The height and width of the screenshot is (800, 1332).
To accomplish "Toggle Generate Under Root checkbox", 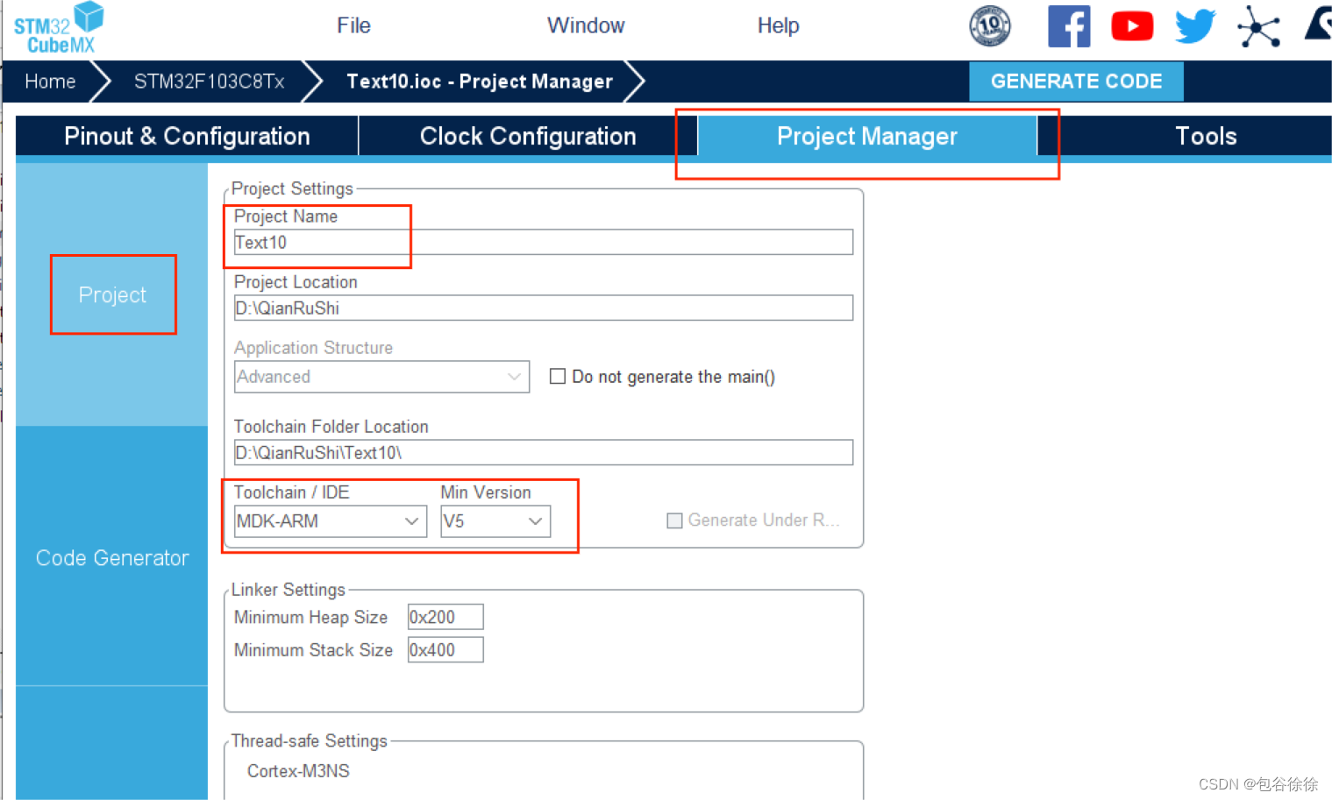I will pyautogui.click(x=674, y=520).
